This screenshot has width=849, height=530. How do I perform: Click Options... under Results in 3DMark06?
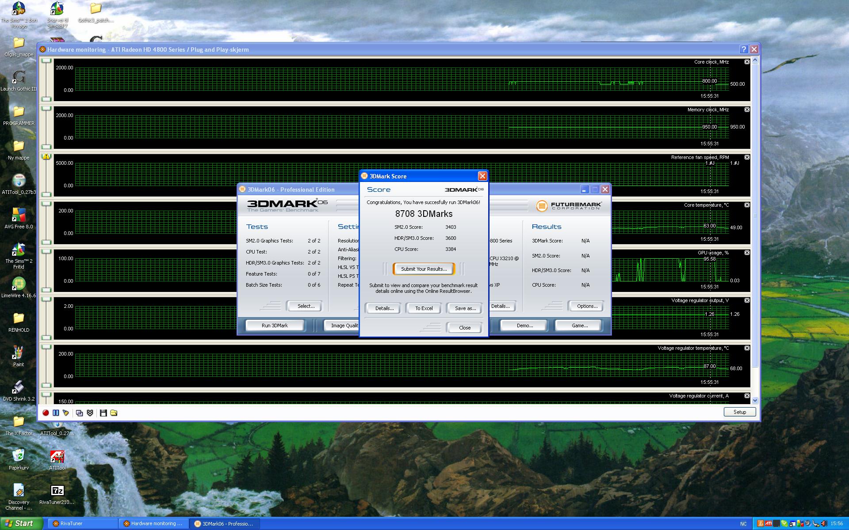(587, 306)
